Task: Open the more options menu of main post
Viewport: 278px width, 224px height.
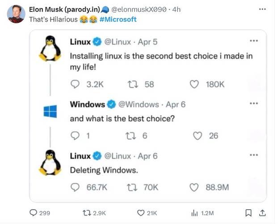Action: point(262,9)
